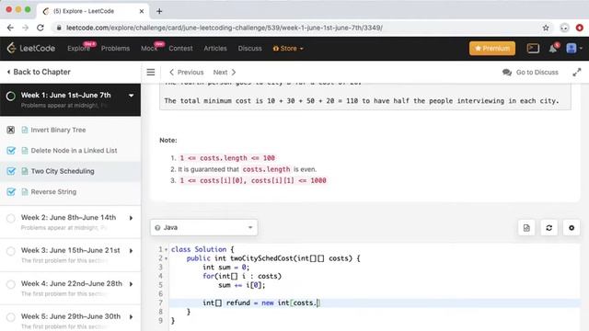
Task: Open the playground terminal icon
Action: coord(533,48)
